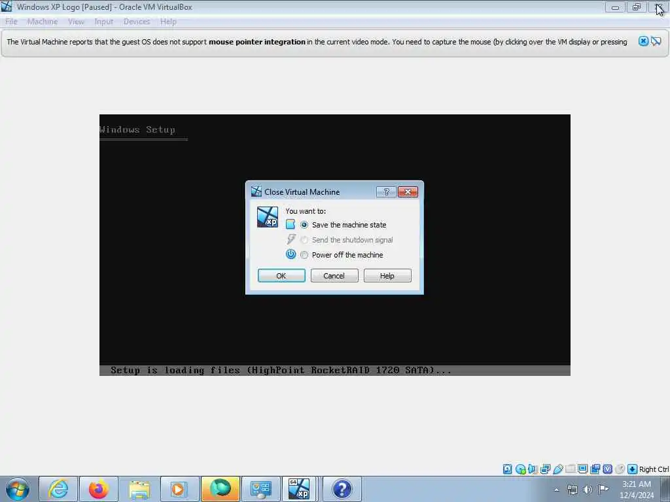Open the Help menu in VirtualBox

pos(168,22)
